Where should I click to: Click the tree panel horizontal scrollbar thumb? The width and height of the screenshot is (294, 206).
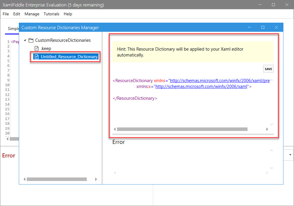[57, 179]
